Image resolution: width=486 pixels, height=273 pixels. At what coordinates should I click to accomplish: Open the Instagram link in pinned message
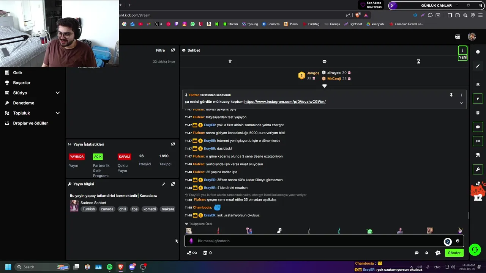tap(285, 102)
